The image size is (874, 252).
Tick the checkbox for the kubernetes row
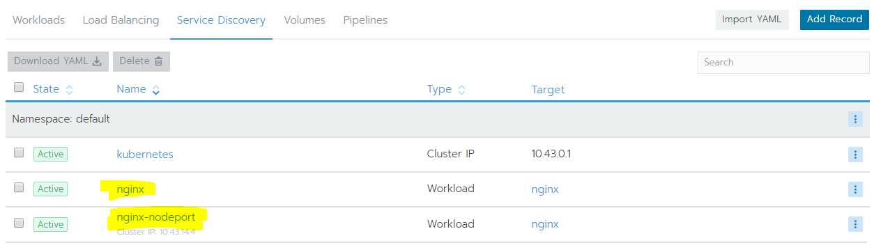coord(19,152)
